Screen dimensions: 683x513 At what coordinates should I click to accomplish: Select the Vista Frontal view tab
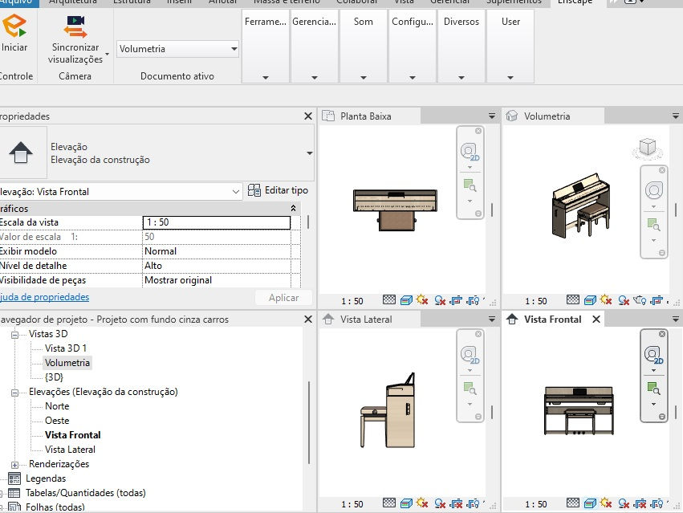(x=552, y=320)
